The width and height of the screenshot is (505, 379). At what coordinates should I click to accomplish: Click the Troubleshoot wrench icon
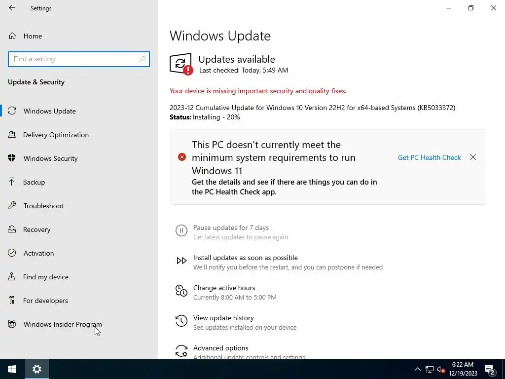tap(12, 205)
